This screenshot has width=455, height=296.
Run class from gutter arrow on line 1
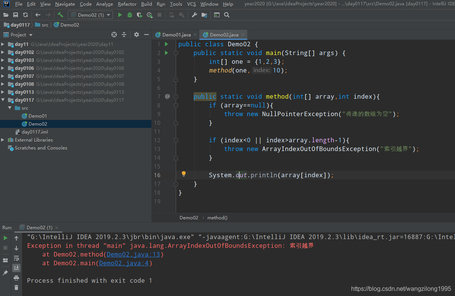(167, 44)
